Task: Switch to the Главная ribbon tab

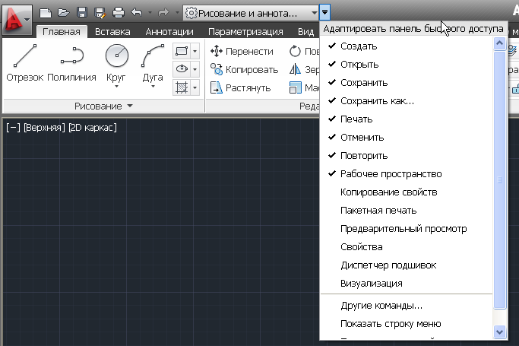Action: point(62,31)
